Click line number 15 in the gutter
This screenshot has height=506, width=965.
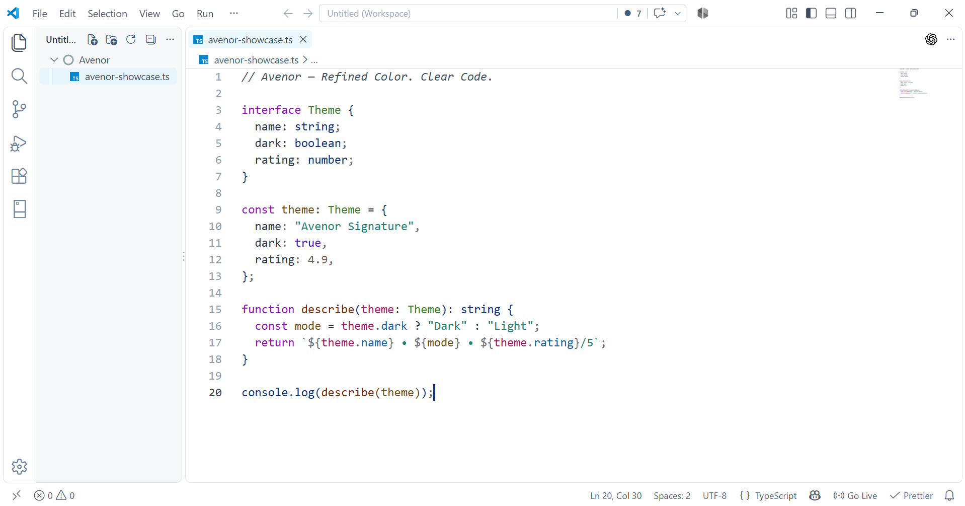215,310
